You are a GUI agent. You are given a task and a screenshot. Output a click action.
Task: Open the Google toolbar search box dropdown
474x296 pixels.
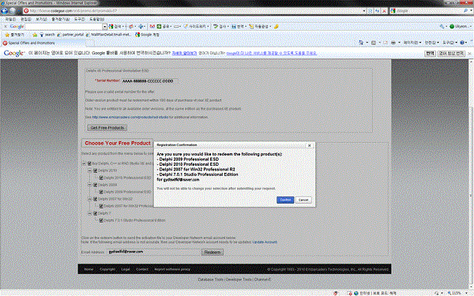point(104,27)
